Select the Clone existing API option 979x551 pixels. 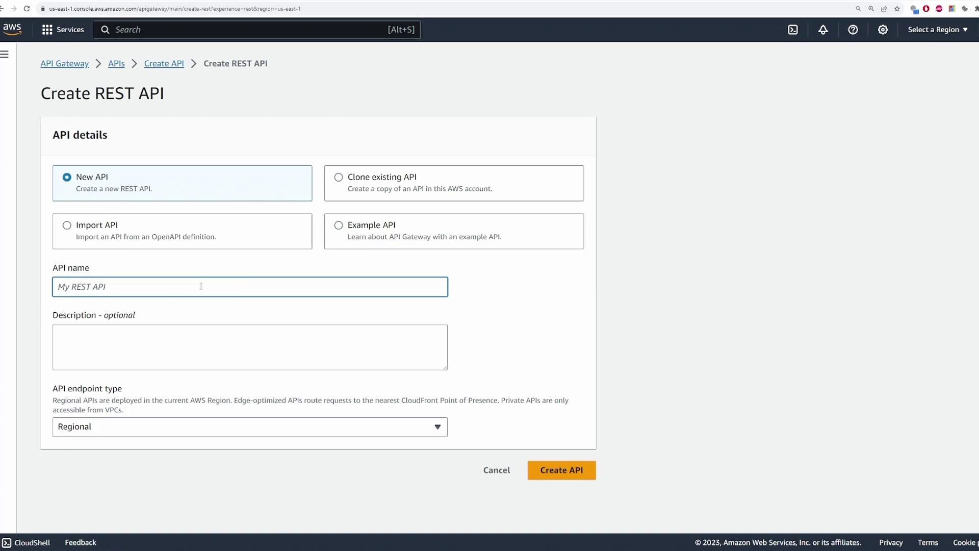tap(339, 177)
